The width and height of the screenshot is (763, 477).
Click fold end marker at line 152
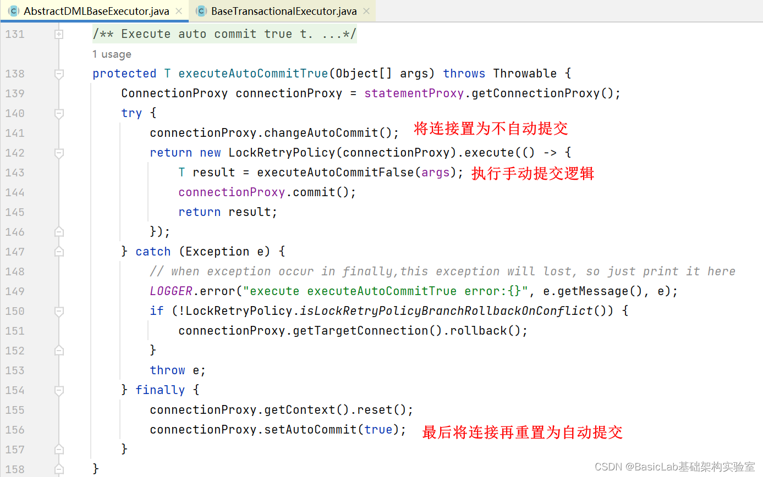pos(59,351)
